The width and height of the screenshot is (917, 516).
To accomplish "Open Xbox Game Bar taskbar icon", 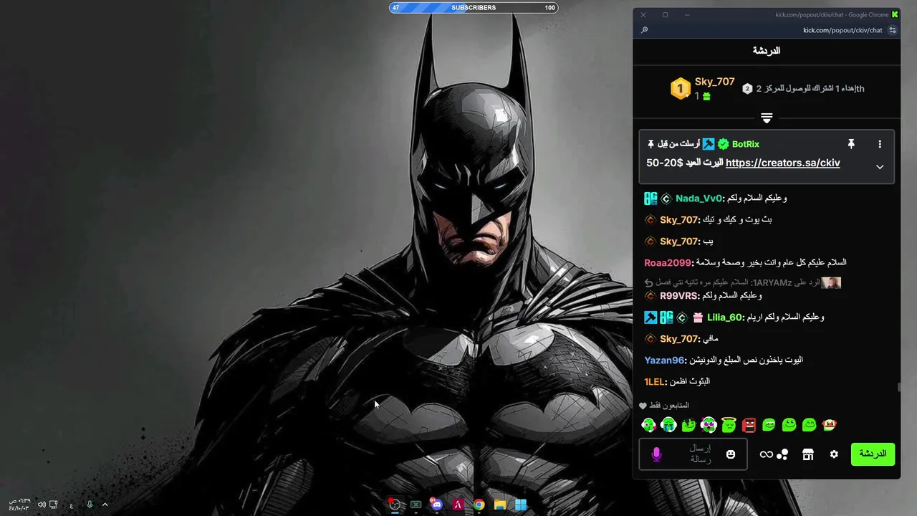I will [416, 505].
